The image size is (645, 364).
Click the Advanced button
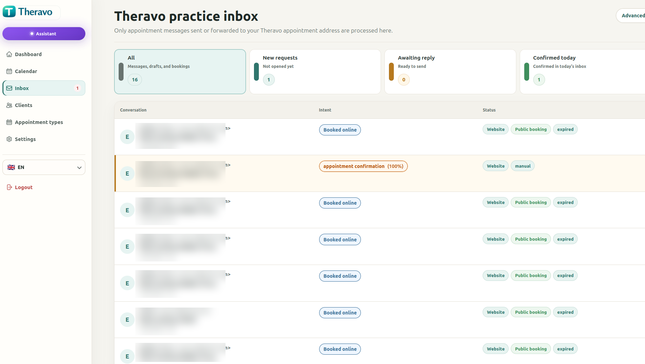[630, 16]
